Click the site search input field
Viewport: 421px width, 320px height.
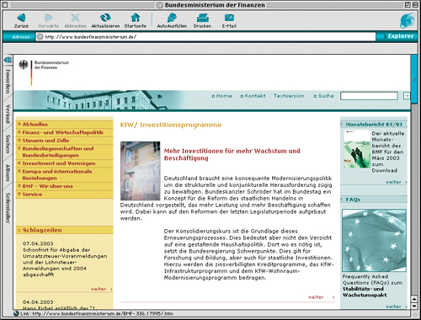pos(369,96)
